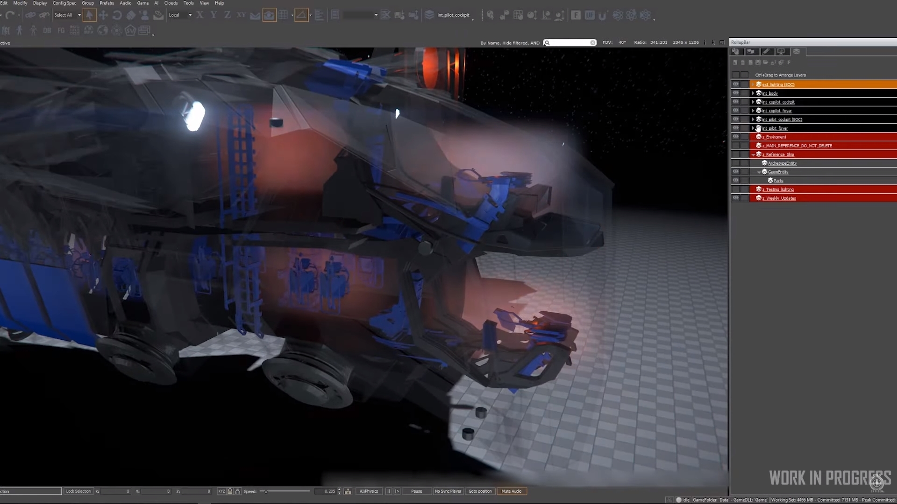Screen dimensions: 897x504
Task: Click the Redo arrow icon
Action: point(10,15)
